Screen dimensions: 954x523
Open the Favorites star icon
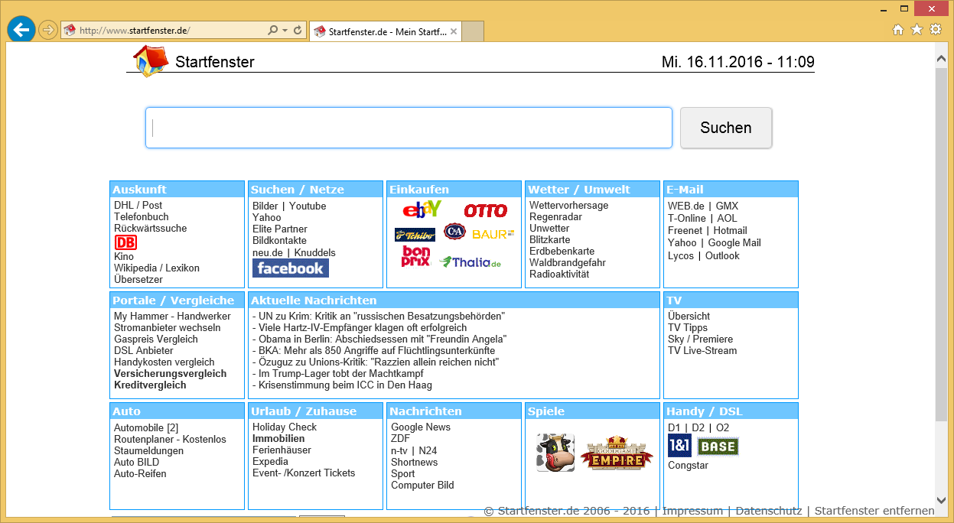click(x=917, y=30)
